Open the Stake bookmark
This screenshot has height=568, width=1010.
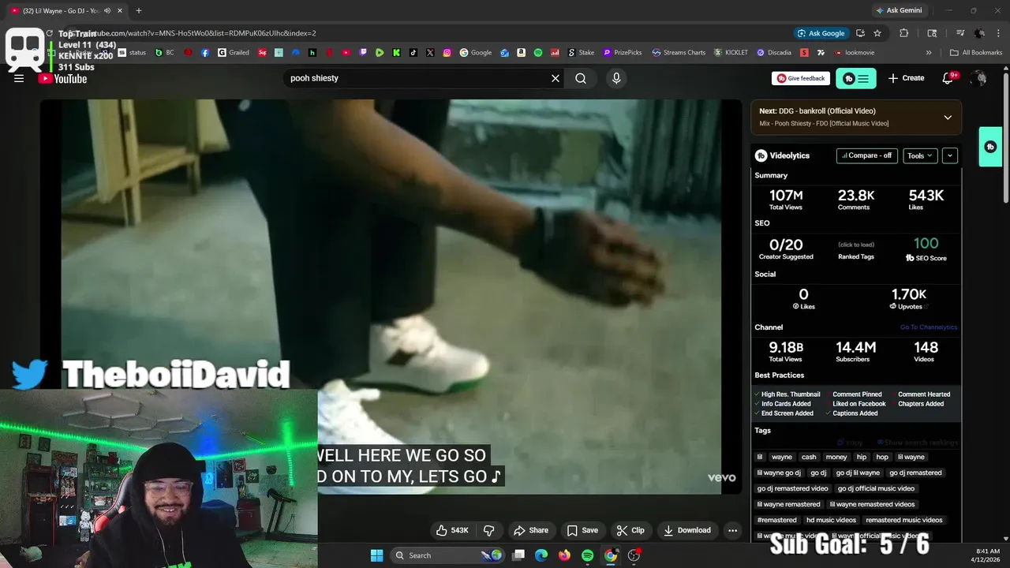(581, 53)
